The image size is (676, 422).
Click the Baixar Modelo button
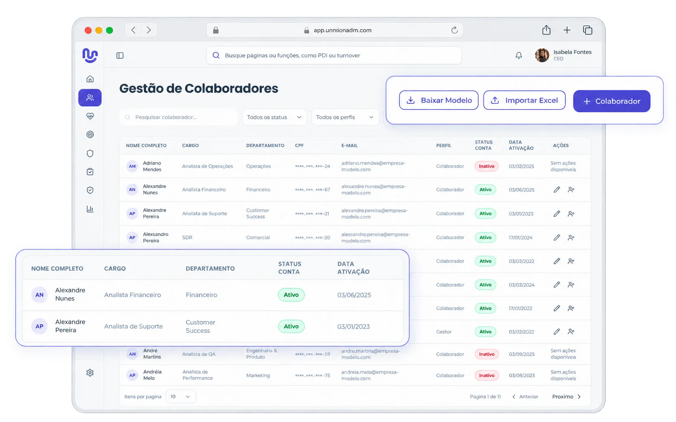coord(439,100)
